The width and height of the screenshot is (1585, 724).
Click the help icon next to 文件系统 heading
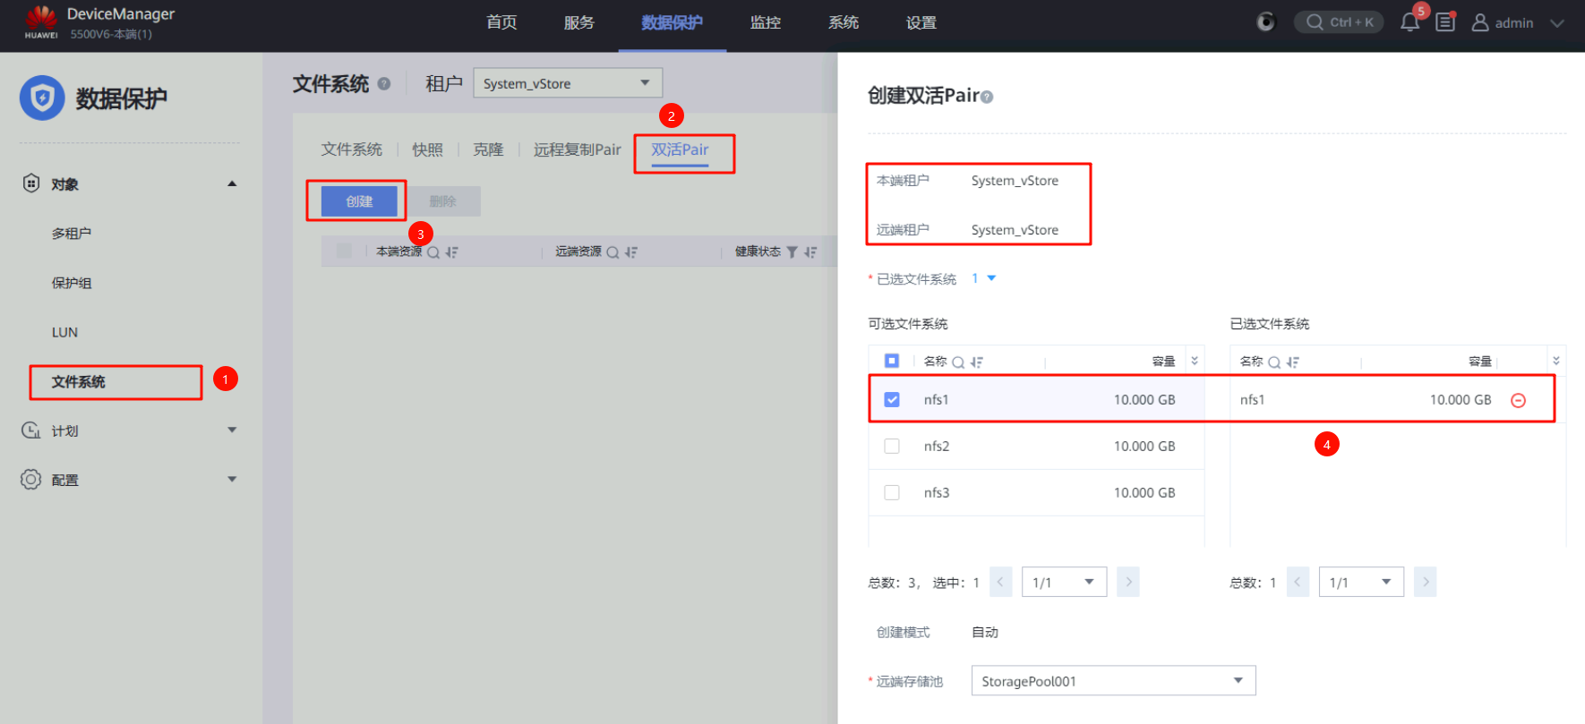(x=384, y=84)
